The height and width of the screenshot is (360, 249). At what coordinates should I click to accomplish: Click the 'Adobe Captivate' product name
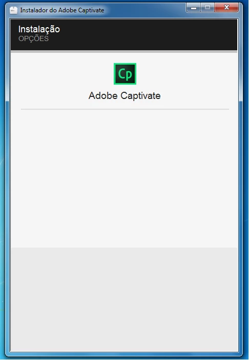coord(125,96)
